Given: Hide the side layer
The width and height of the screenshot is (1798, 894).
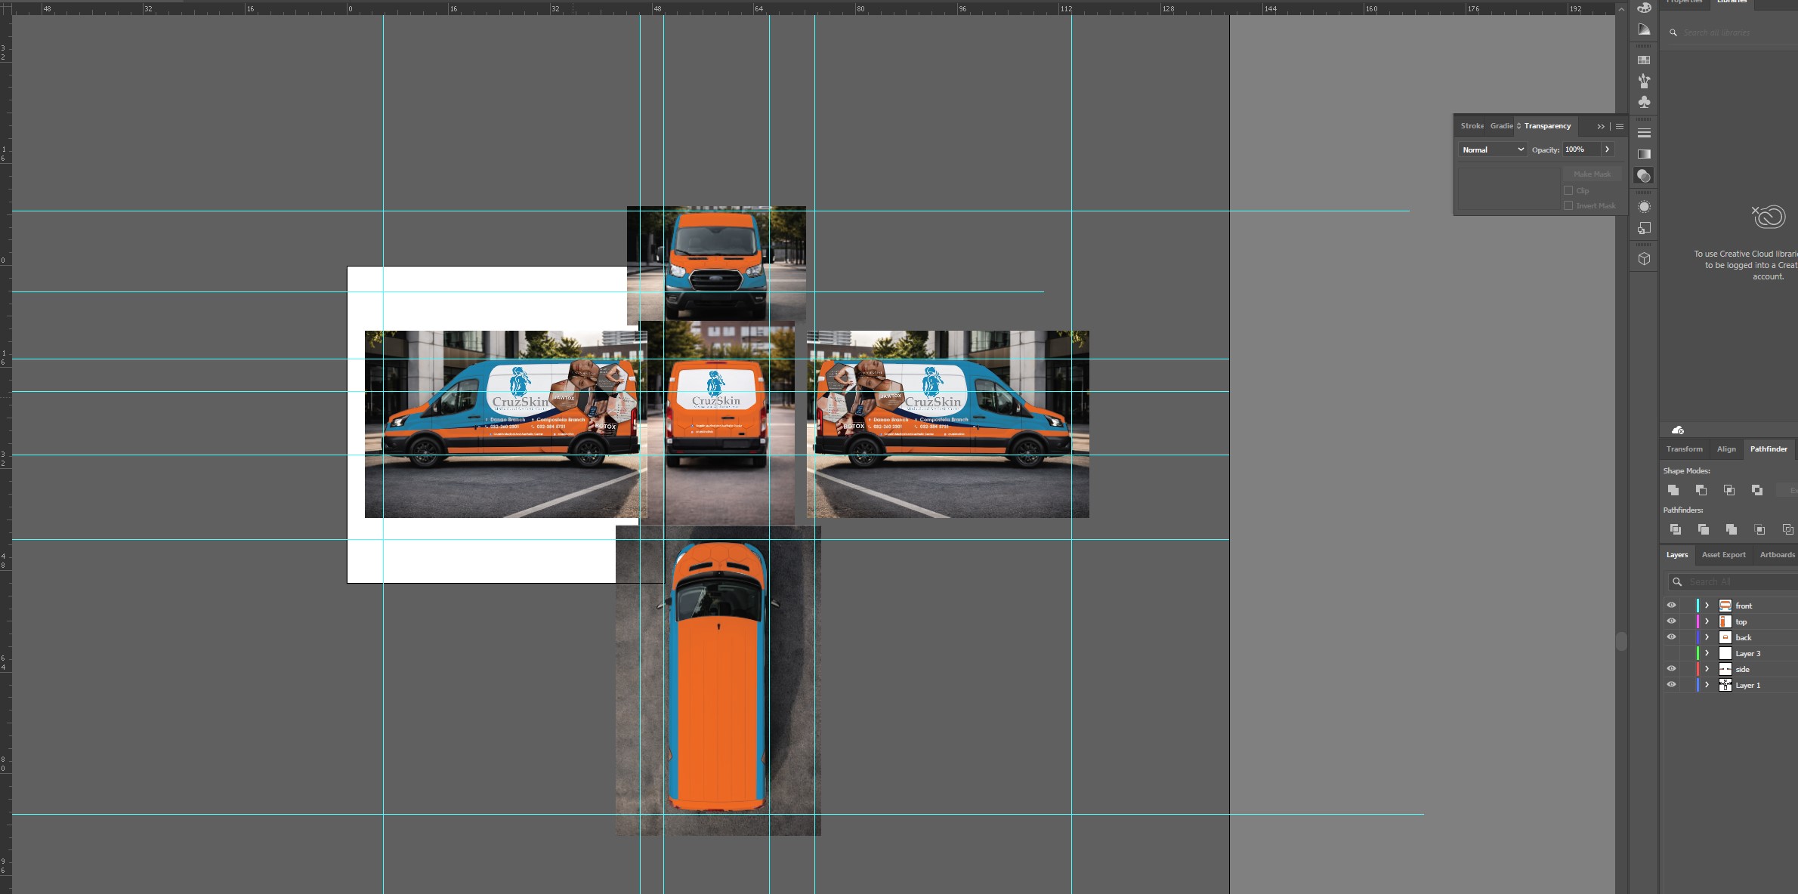Looking at the screenshot, I should pyautogui.click(x=1671, y=669).
